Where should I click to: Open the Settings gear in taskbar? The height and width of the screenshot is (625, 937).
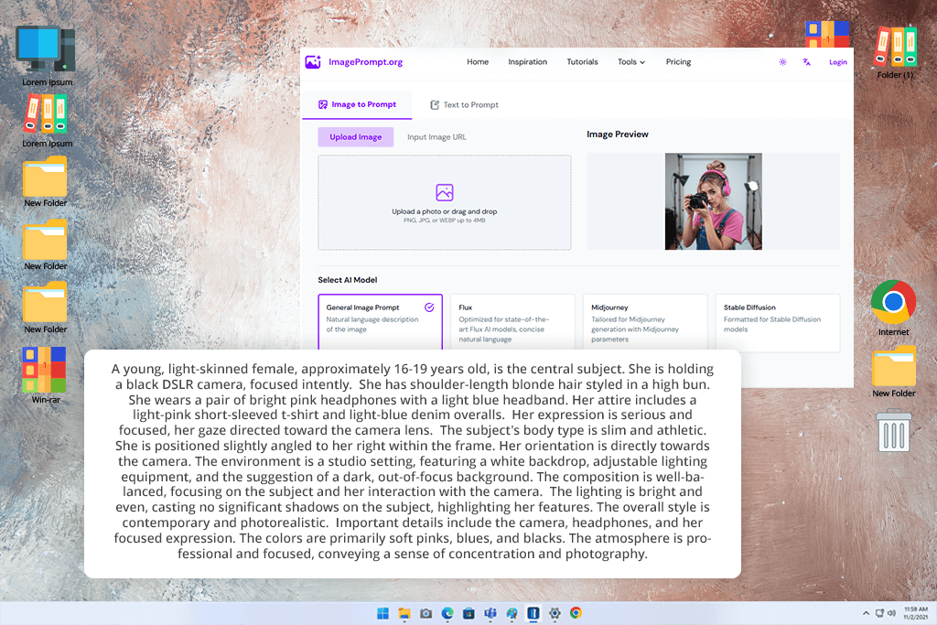pos(555,613)
